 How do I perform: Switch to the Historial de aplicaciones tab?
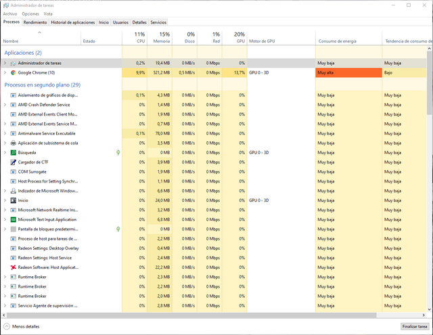coord(72,22)
